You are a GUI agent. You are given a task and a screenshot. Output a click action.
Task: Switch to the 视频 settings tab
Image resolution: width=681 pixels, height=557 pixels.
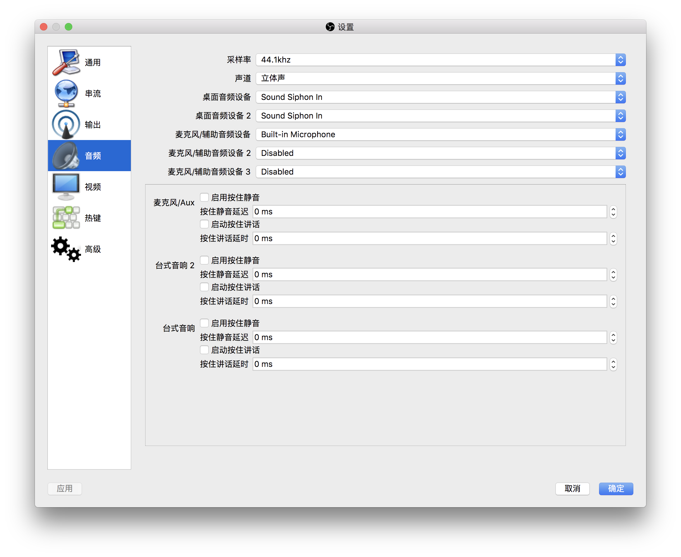click(89, 187)
